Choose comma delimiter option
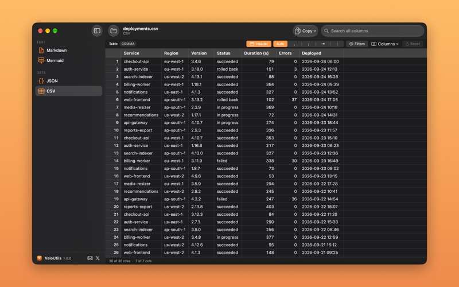459x287 pixels. coord(294,44)
